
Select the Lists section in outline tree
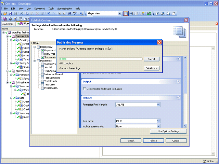(x=22, y=98)
